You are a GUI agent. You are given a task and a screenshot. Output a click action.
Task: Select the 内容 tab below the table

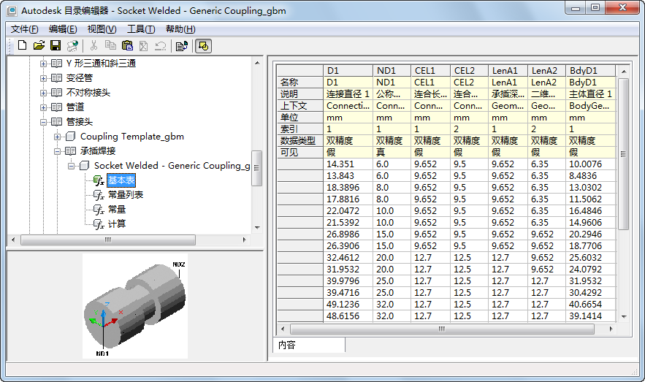tap(308, 345)
